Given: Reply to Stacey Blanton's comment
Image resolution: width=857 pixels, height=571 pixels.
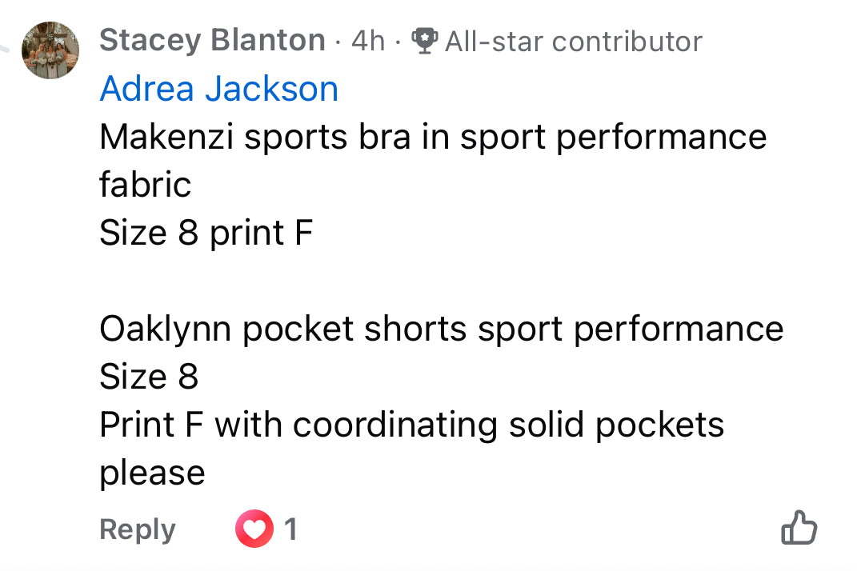Looking at the screenshot, I should pyautogui.click(x=137, y=529).
